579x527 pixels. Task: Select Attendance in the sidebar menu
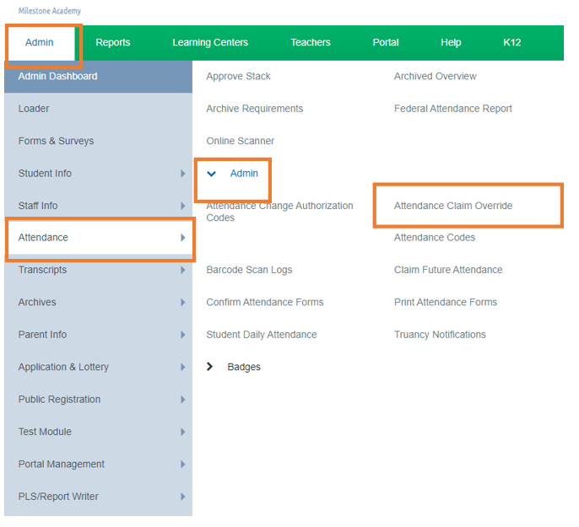pos(44,238)
